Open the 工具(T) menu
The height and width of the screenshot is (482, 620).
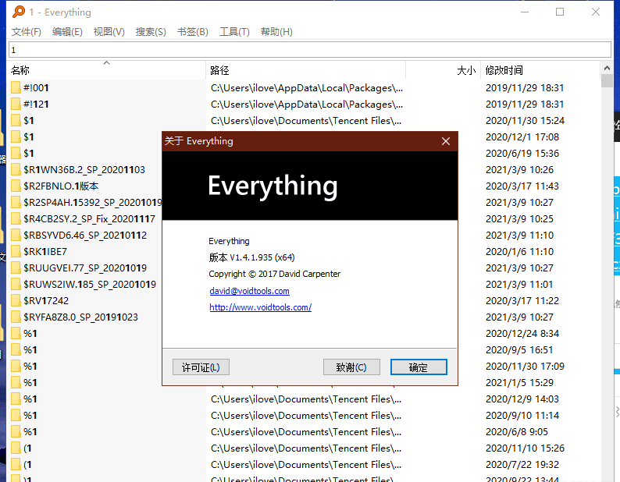(234, 32)
